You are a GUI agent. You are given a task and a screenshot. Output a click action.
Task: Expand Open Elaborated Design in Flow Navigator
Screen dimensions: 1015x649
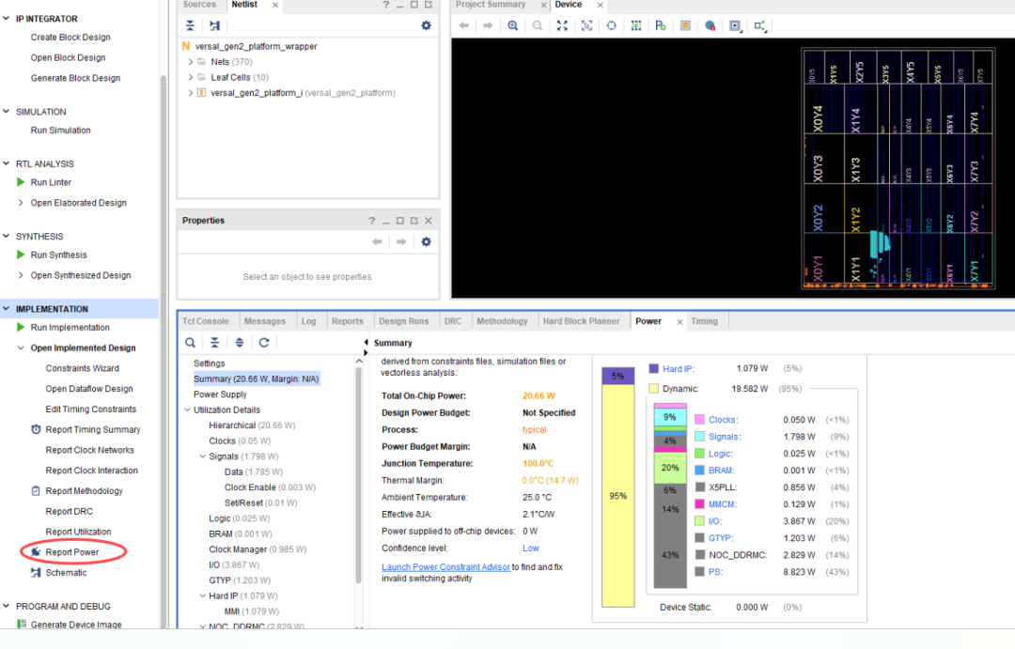click(21, 203)
